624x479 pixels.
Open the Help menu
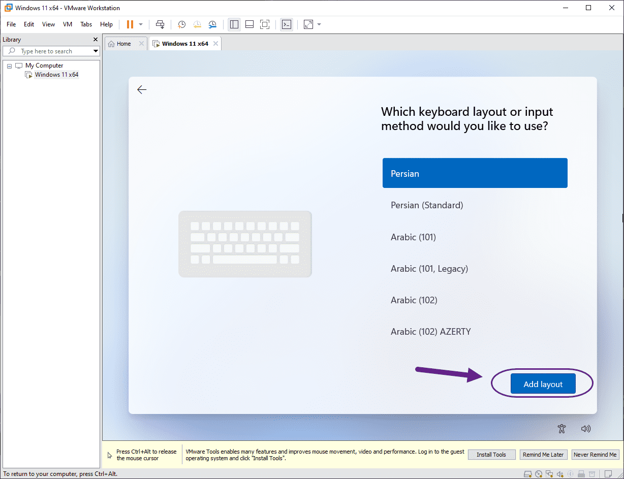click(x=106, y=24)
